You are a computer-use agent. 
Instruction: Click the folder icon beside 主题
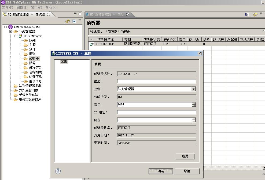click(26, 45)
